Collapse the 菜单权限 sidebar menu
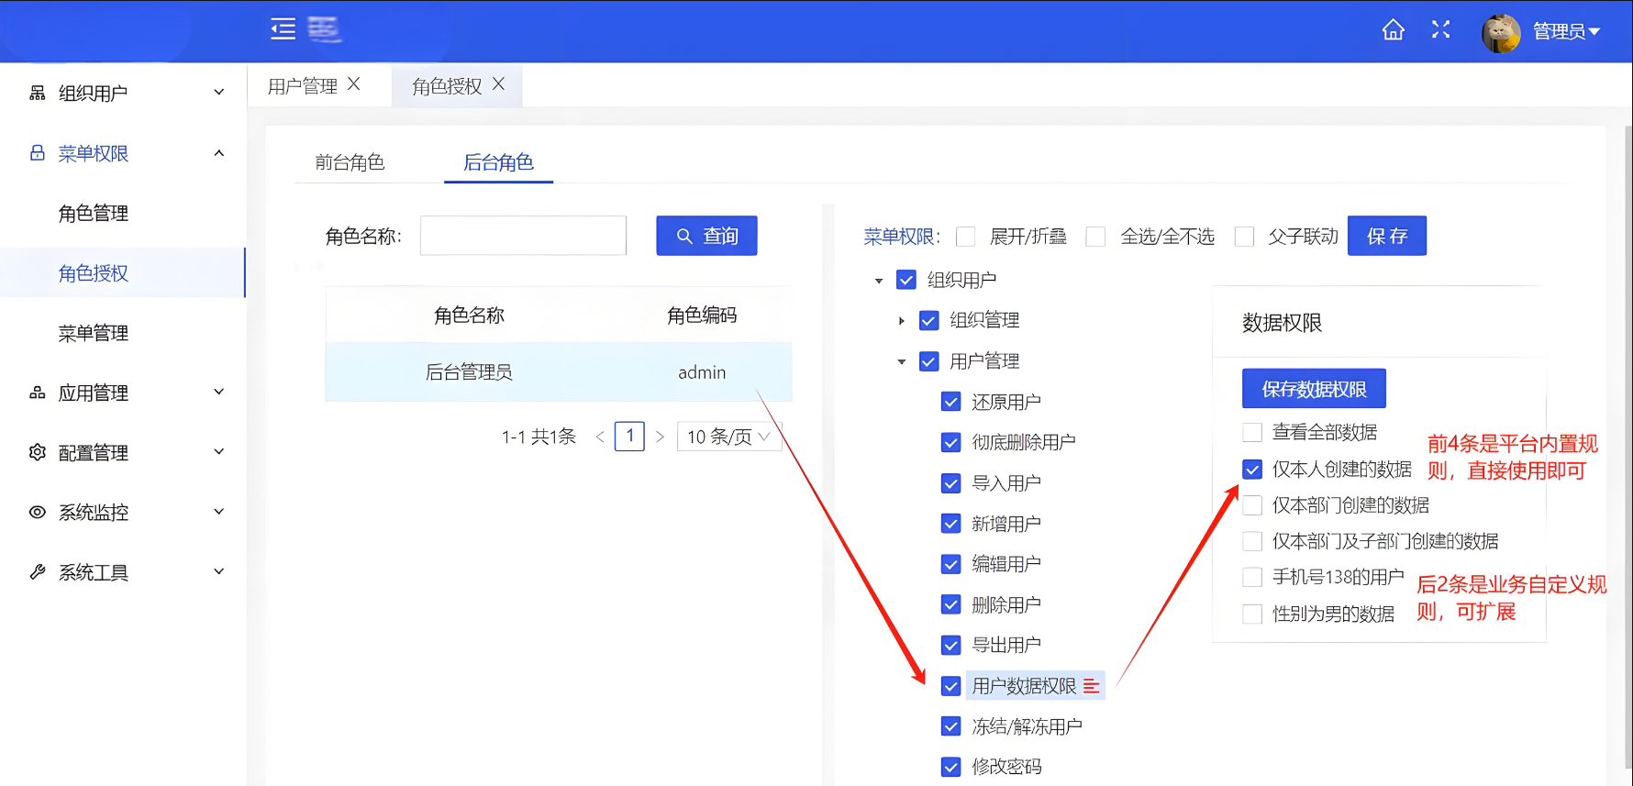 click(218, 153)
